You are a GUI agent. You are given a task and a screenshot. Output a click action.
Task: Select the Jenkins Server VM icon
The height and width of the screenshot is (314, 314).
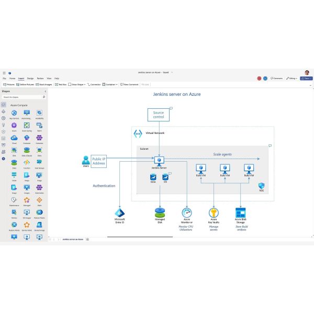coord(159,161)
